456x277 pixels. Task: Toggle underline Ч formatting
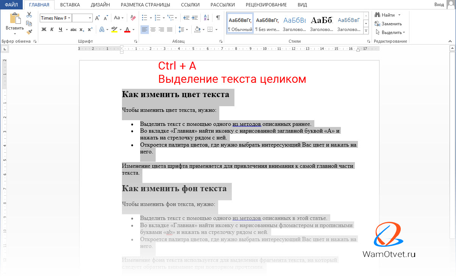[x=61, y=29]
